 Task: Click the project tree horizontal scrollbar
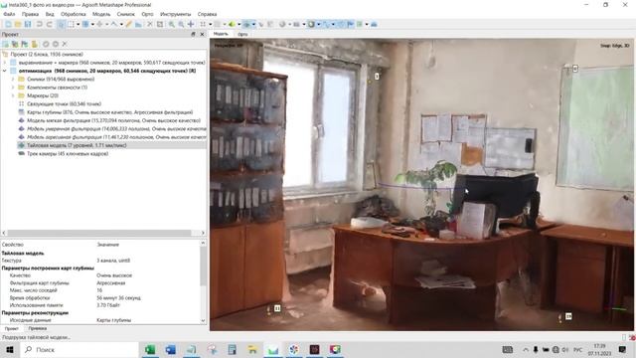[x=99, y=233]
